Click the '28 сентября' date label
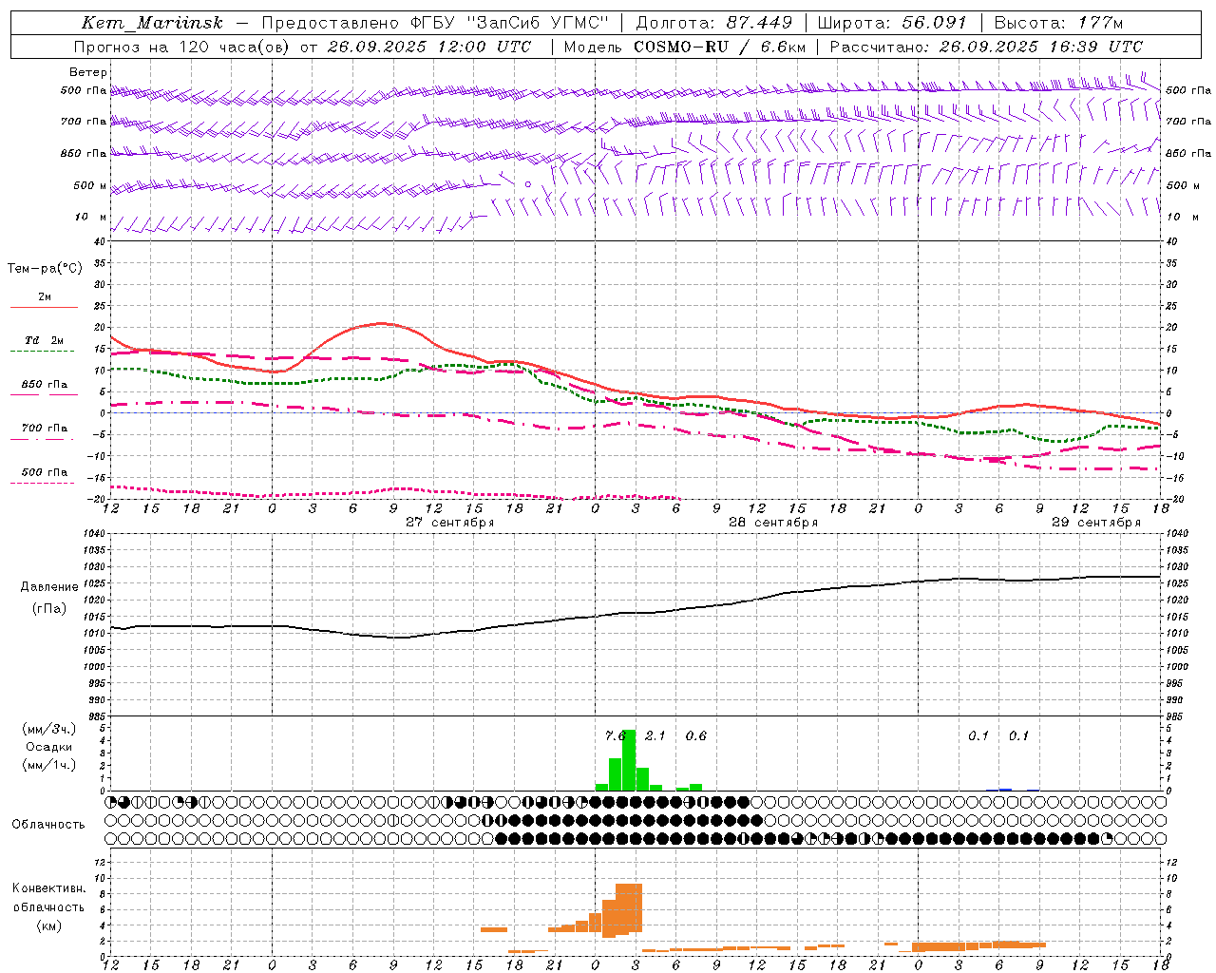This screenshot has width=1216, height=973. click(x=773, y=523)
